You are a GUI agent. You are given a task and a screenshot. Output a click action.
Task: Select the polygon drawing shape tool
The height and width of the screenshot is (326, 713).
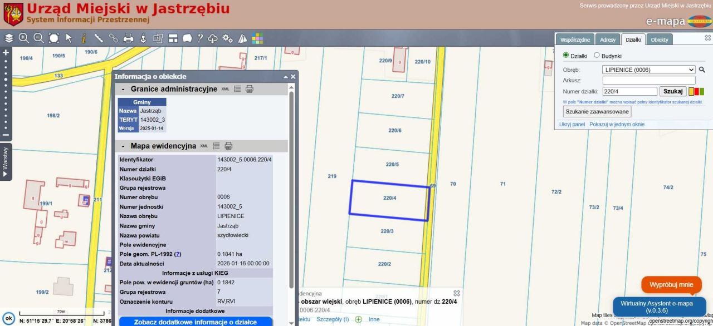[x=187, y=38]
